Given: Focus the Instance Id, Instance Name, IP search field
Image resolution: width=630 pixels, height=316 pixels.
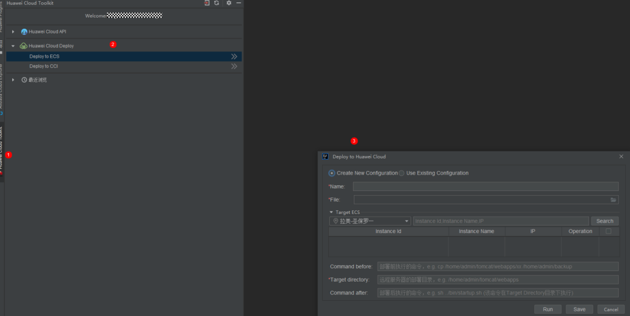Looking at the screenshot, I should click(x=501, y=221).
